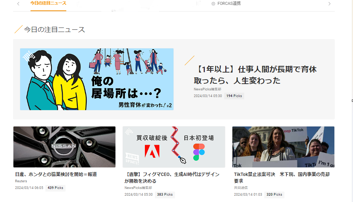Click NewsPicks編集部 under the Figma article
Image resolution: width=353 pixels, height=202 pixels.
pyautogui.click(x=138, y=188)
